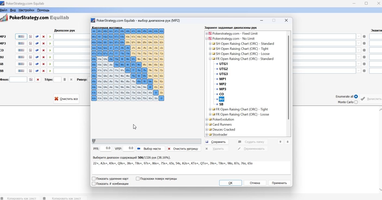Clear the MP3 row with red X
This screenshot has width=382, height=200.
tap(44, 43)
